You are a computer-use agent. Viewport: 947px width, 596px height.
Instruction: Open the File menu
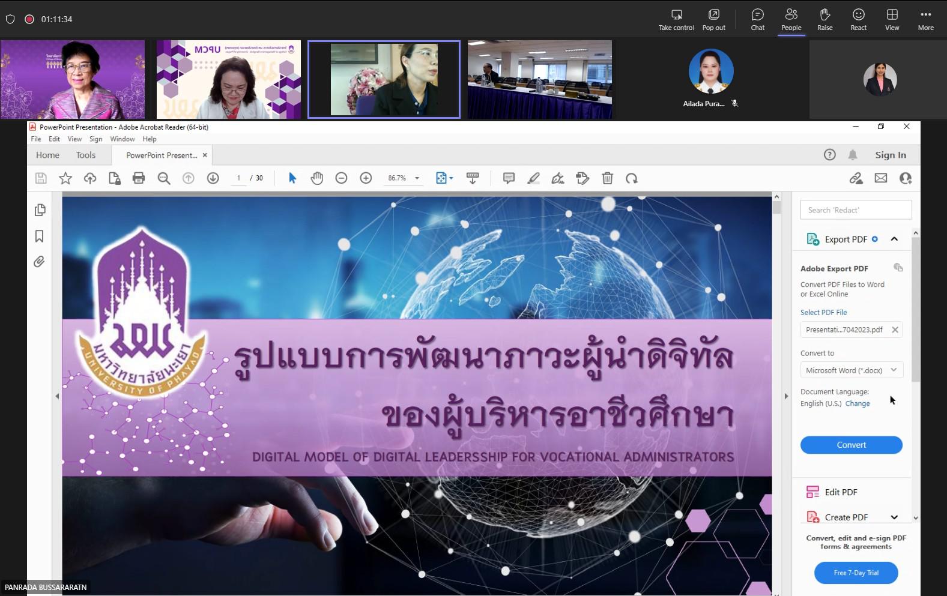(36, 139)
